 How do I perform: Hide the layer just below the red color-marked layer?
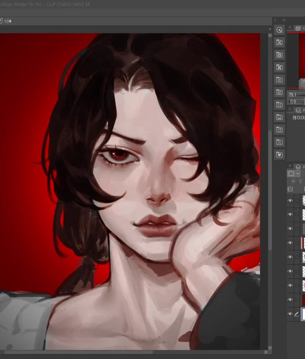290,257
